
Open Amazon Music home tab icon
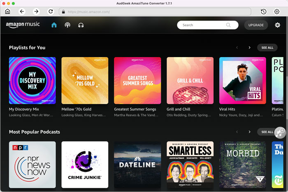(54, 25)
